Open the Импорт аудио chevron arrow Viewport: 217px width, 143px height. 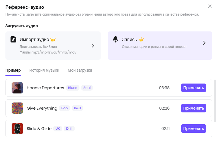[x=93, y=46]
